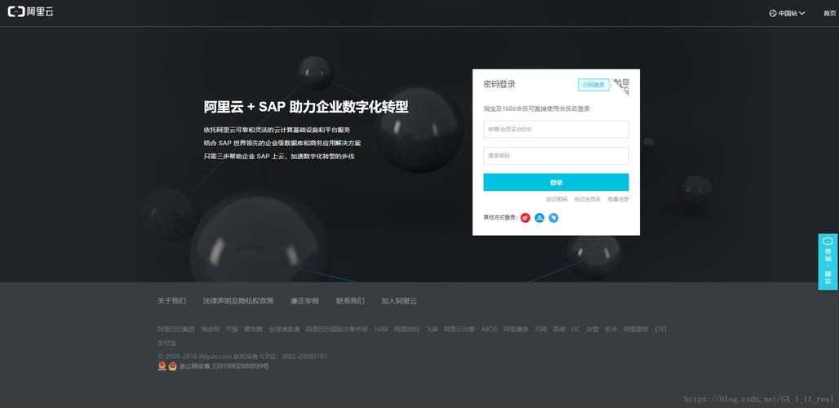Viewport: 839px width, 408px height.
Task: Log in with Weibo icon
Action: click(x=526, y=218)
